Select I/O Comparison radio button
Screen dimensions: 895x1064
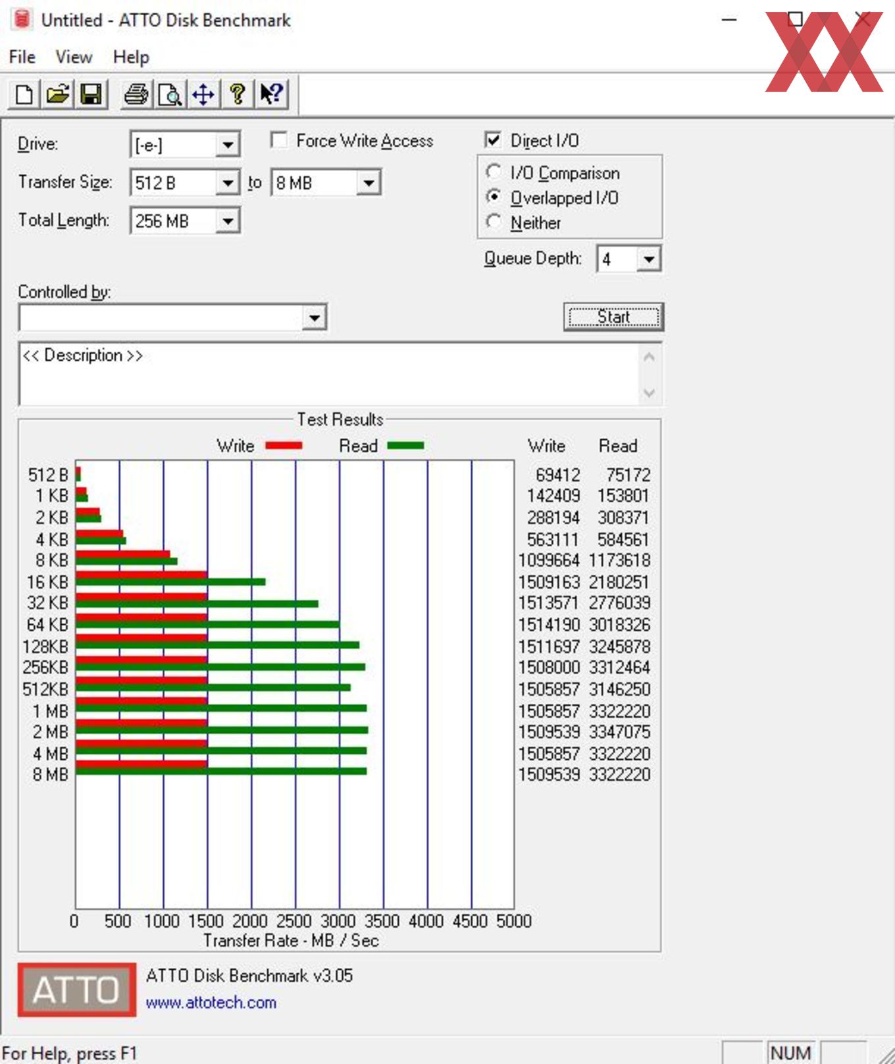tap(494, 172)
